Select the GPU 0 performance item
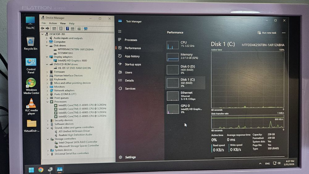 click(x=185, y=109)
